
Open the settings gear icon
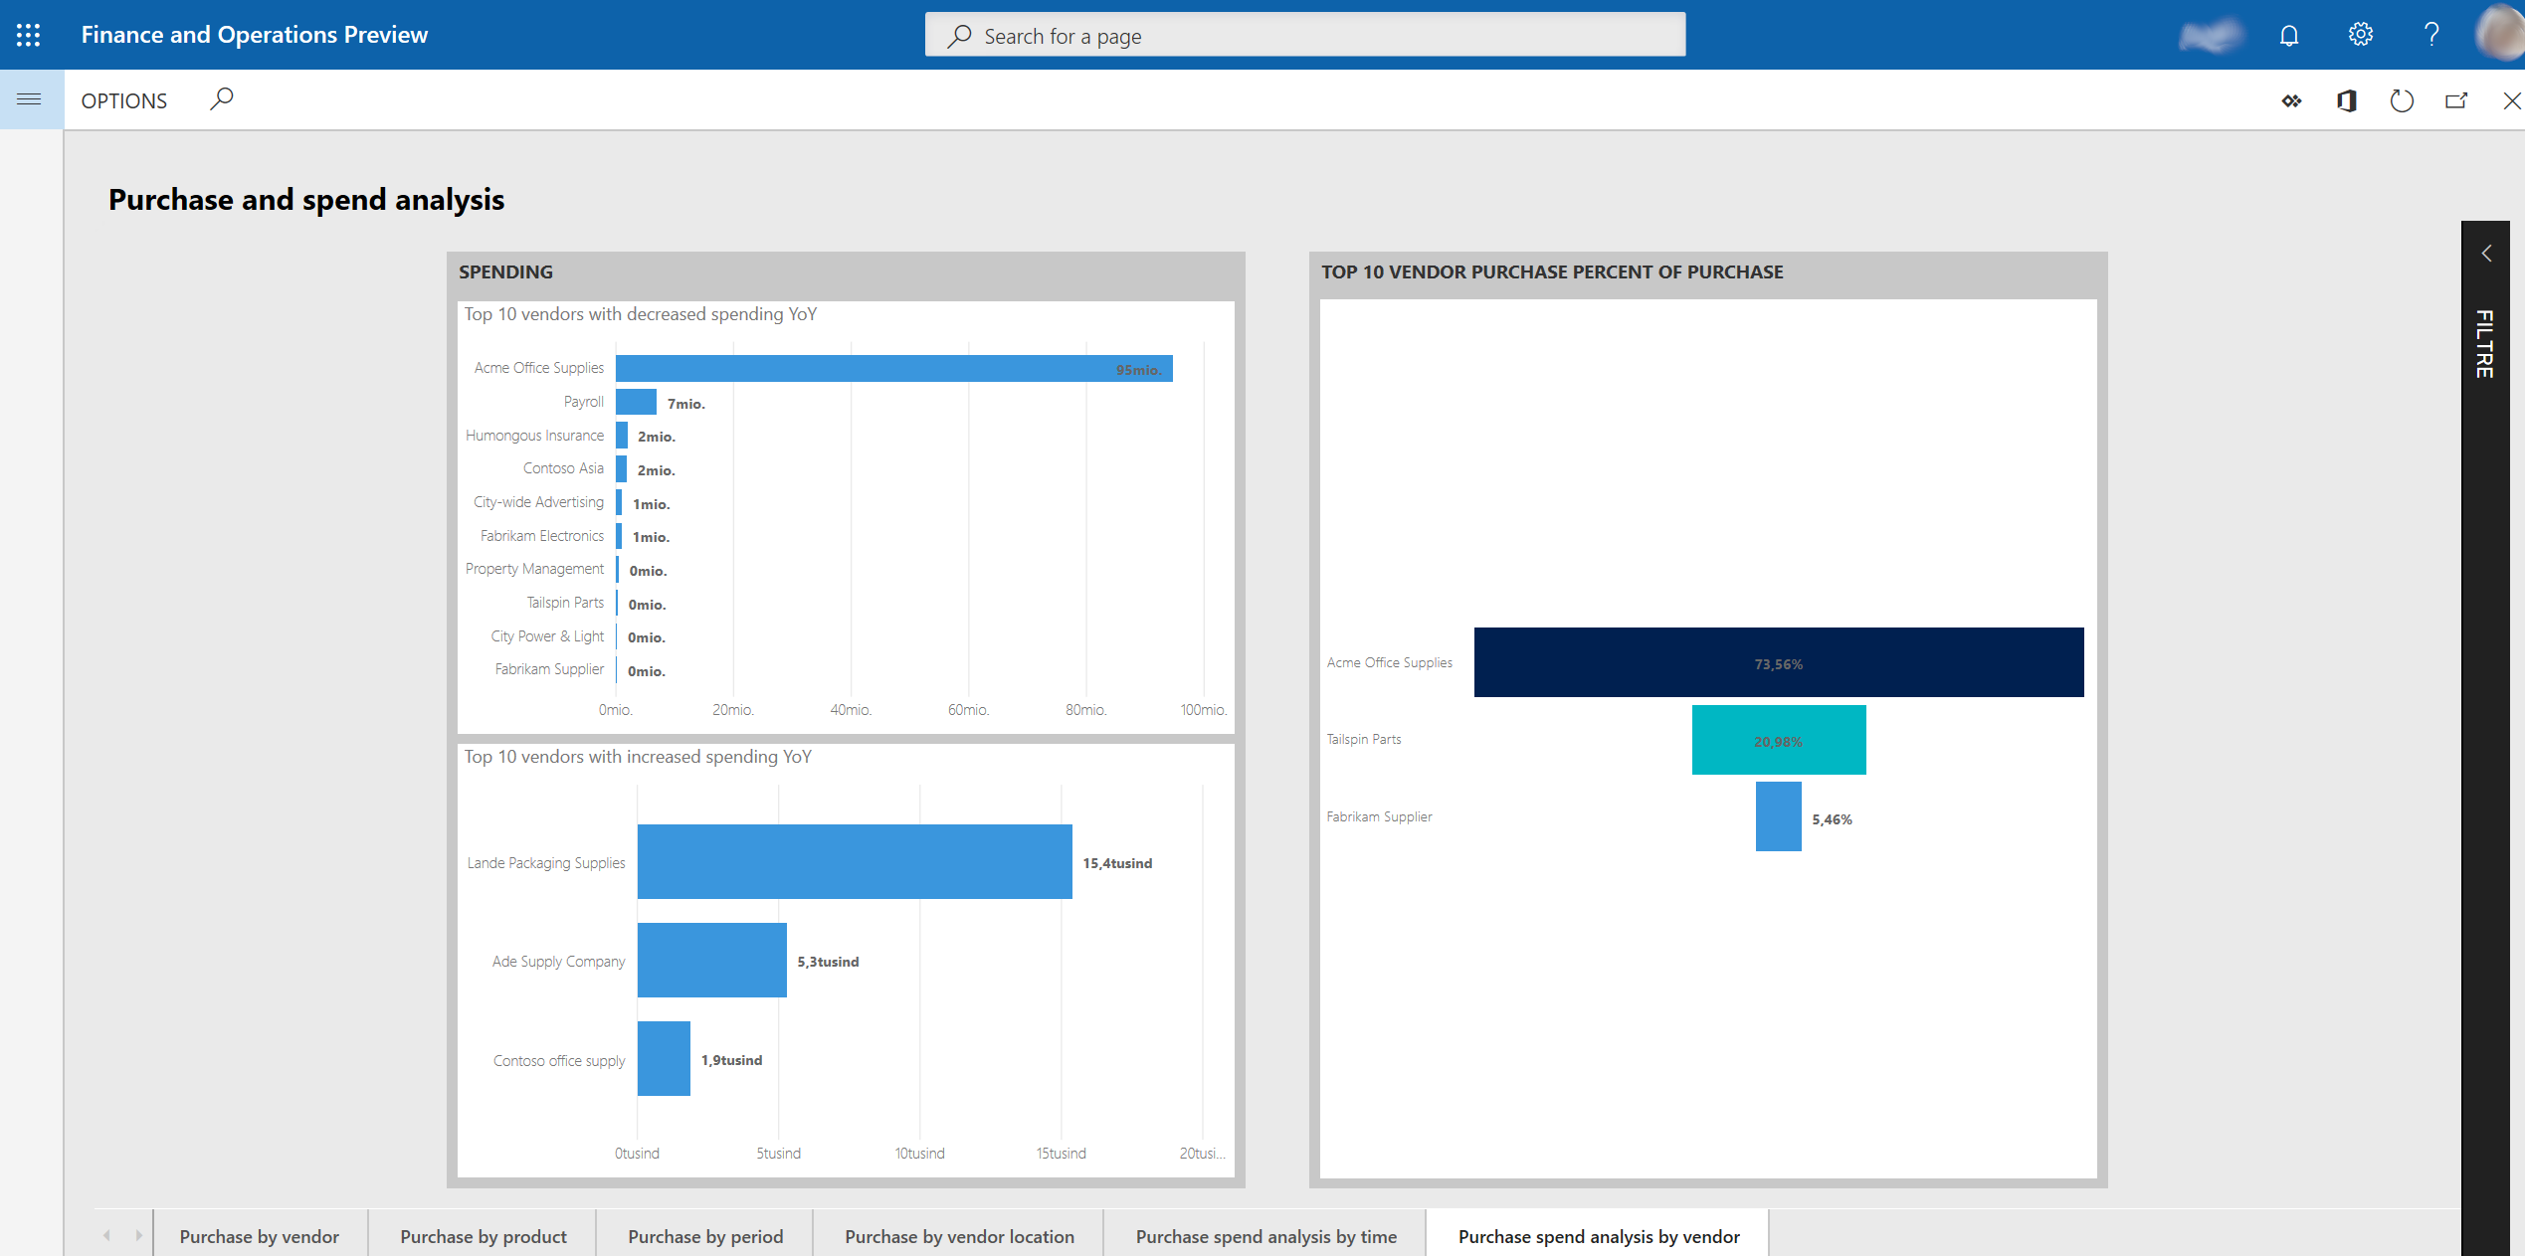2363,34
